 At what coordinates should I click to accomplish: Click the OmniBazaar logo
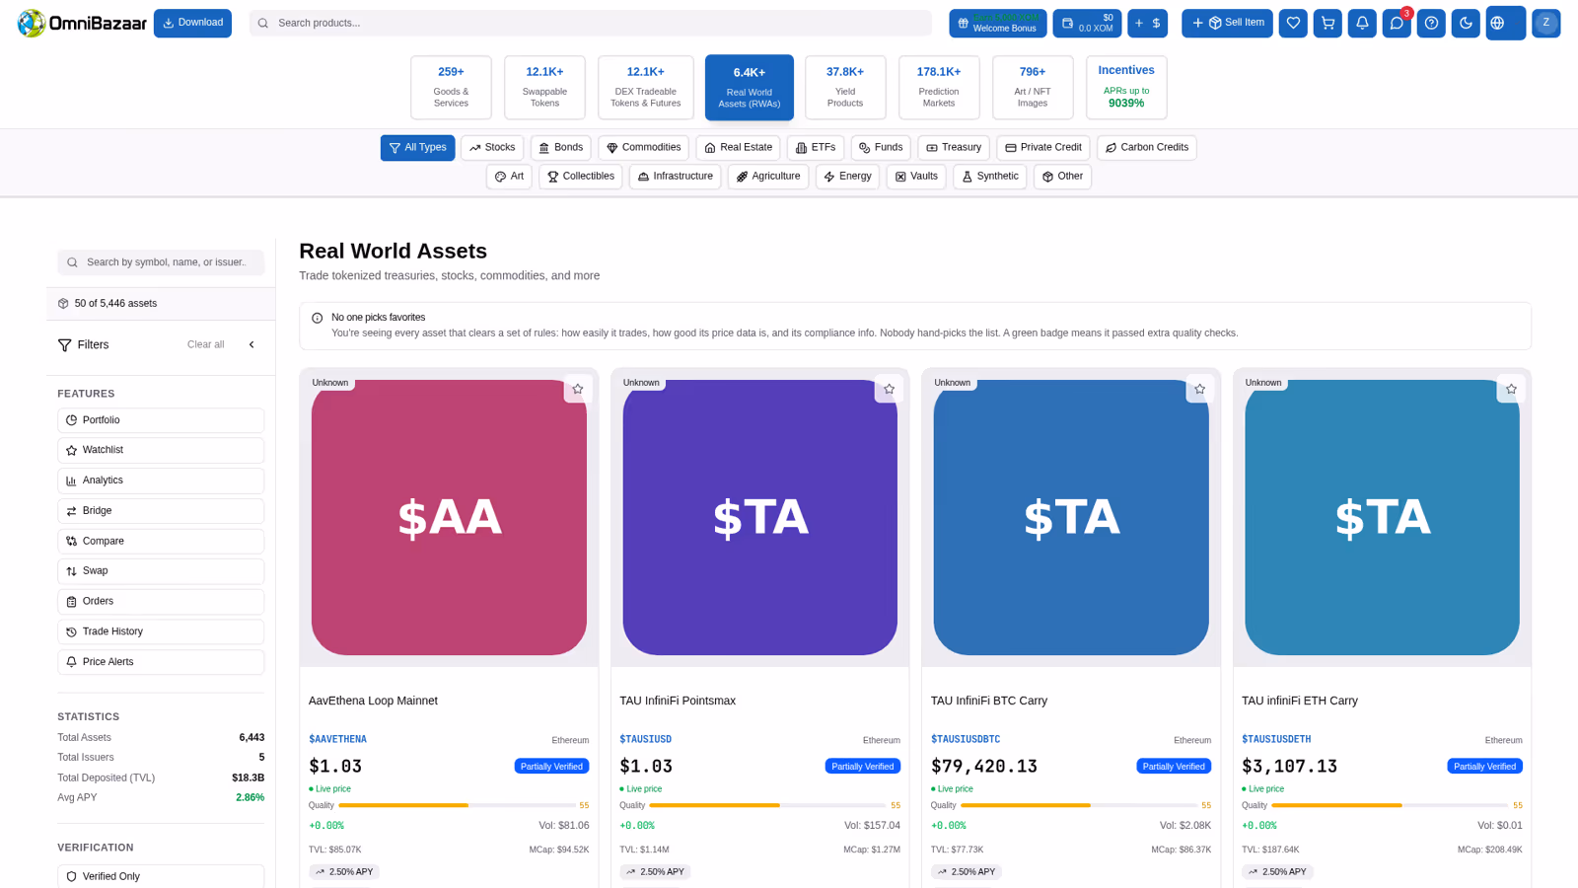82,23
